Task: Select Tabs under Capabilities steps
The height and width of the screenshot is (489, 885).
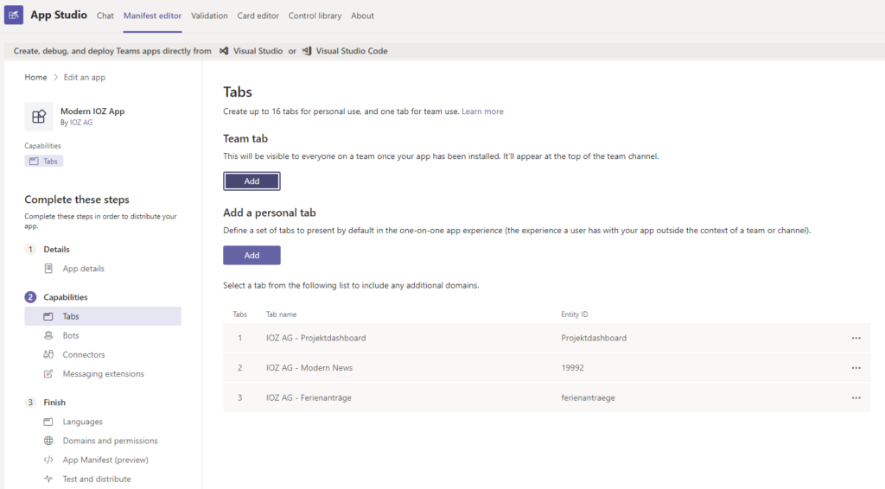Action: (103, 316)
